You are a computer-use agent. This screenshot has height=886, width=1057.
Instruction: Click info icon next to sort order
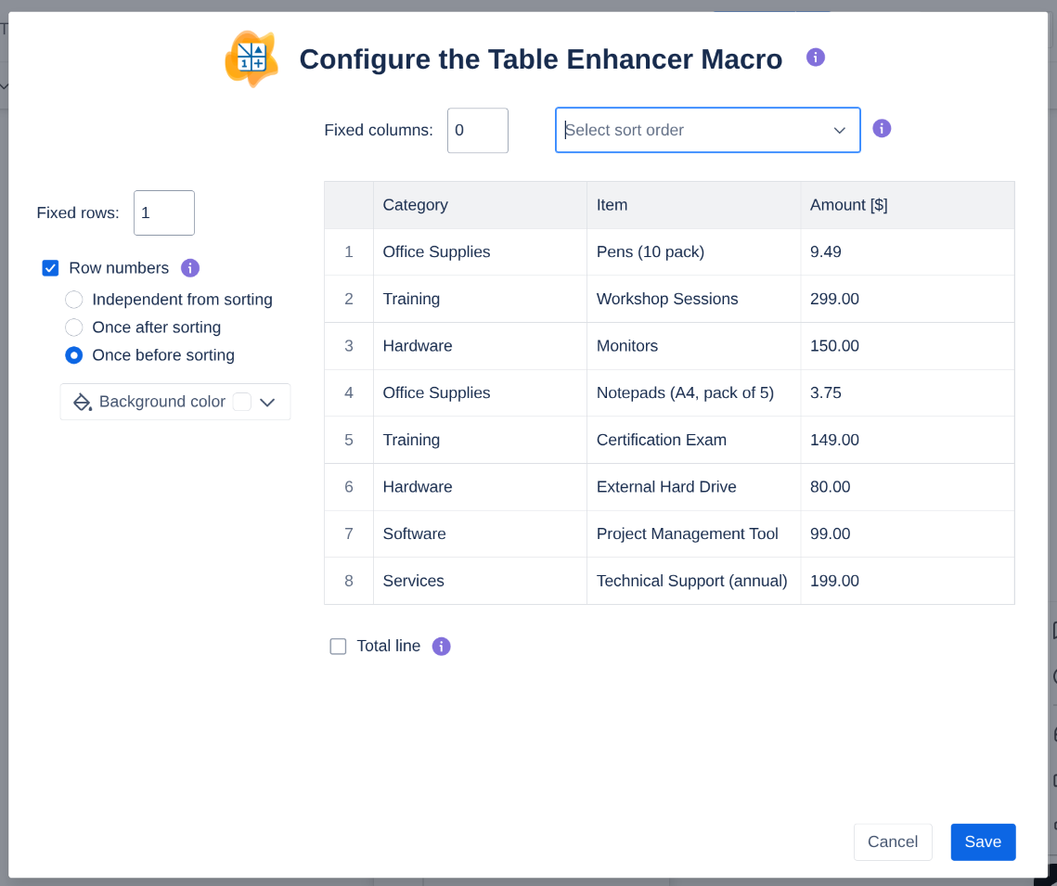click(x=882, y=129)
